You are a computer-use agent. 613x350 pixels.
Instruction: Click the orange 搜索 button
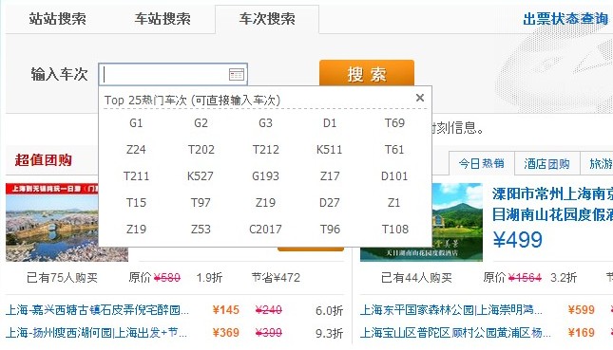point(367,73)
